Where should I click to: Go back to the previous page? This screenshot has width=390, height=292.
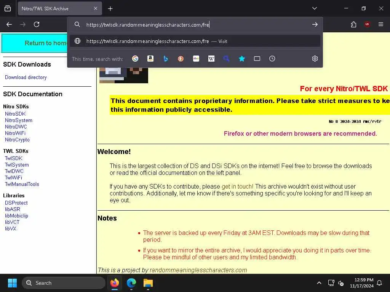9,24
